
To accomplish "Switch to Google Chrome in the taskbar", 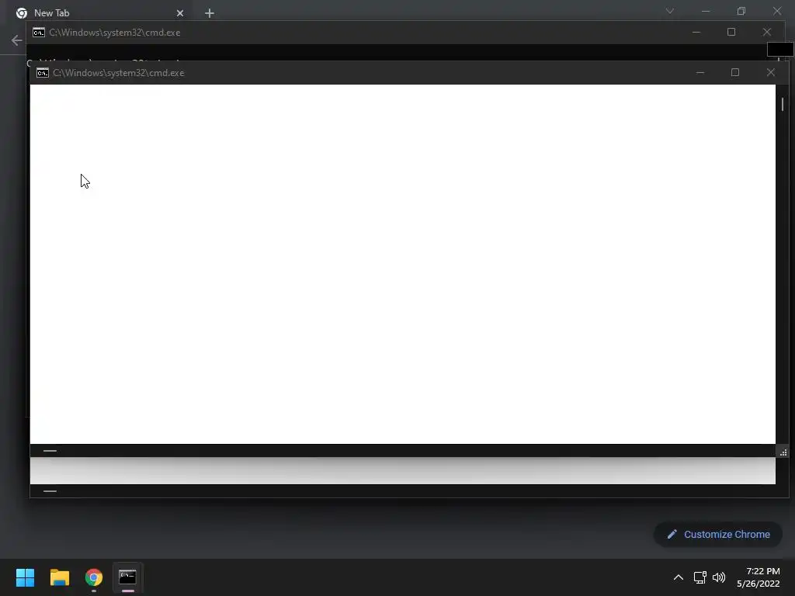I will click(x=94, y=577).
